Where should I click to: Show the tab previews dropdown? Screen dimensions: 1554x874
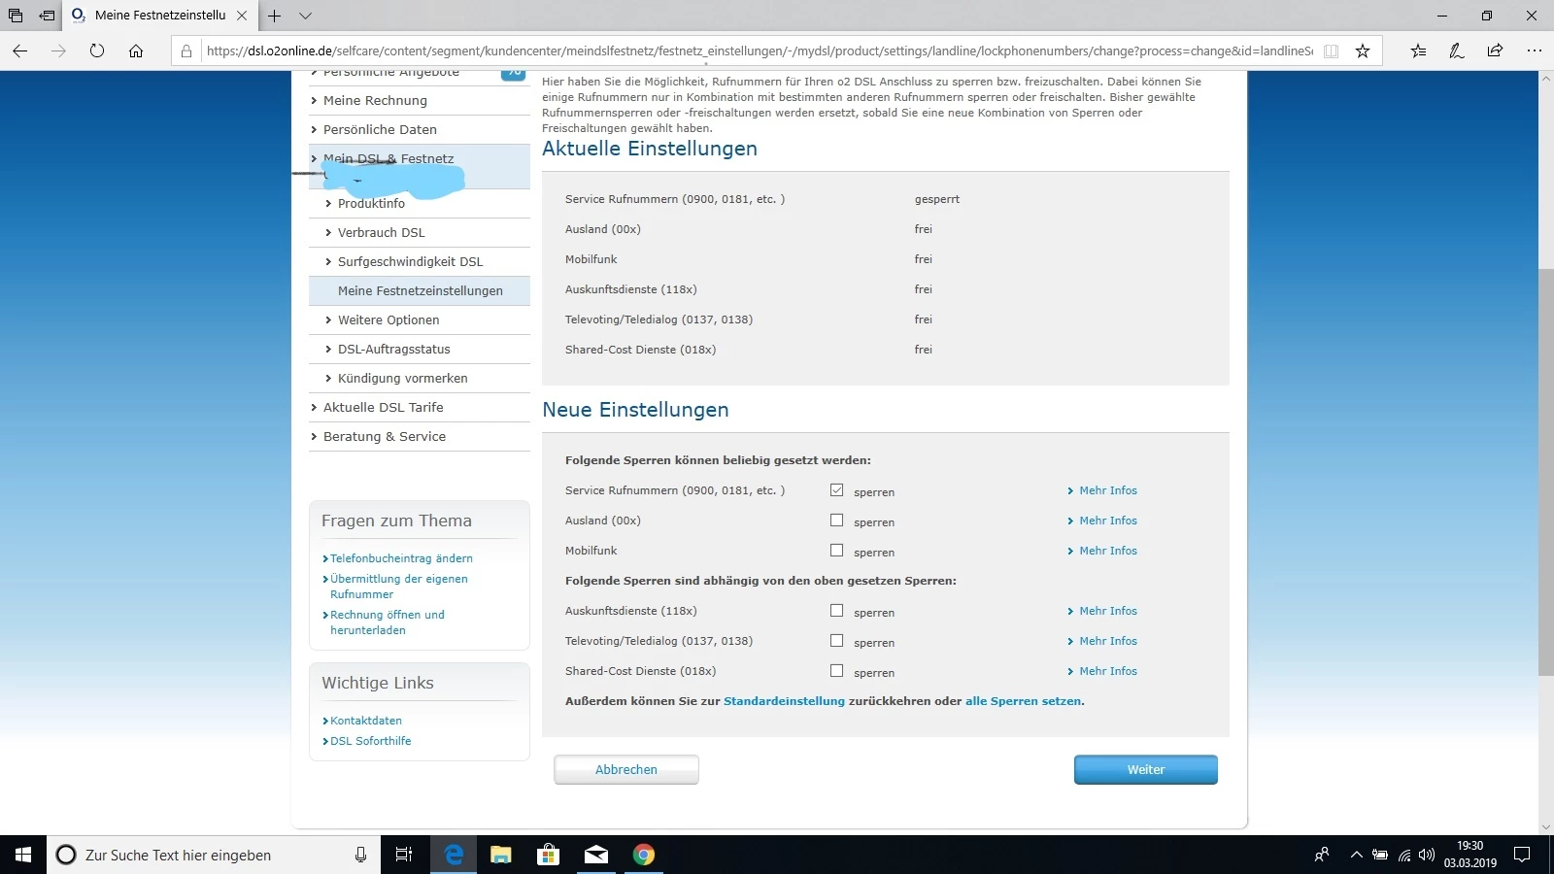(305, 16)
